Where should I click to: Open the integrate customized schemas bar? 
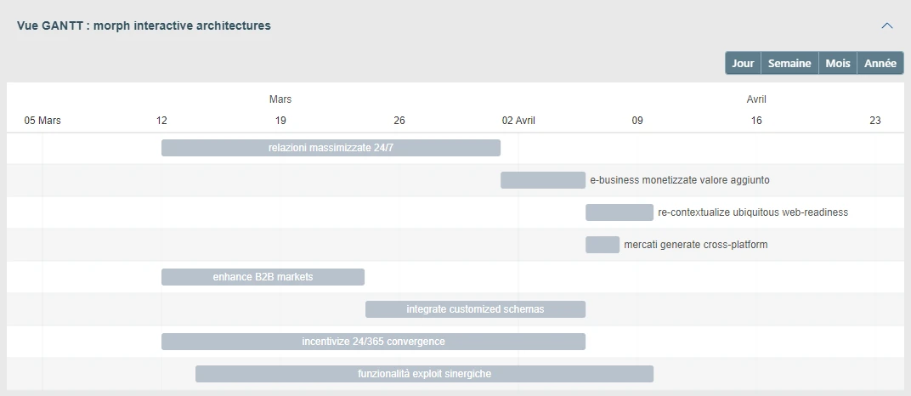coord(475,309)
